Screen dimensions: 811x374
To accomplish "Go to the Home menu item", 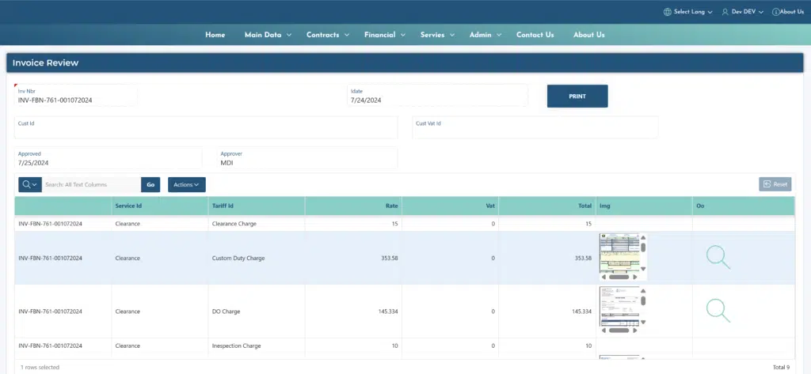I will tap(215, 35).
